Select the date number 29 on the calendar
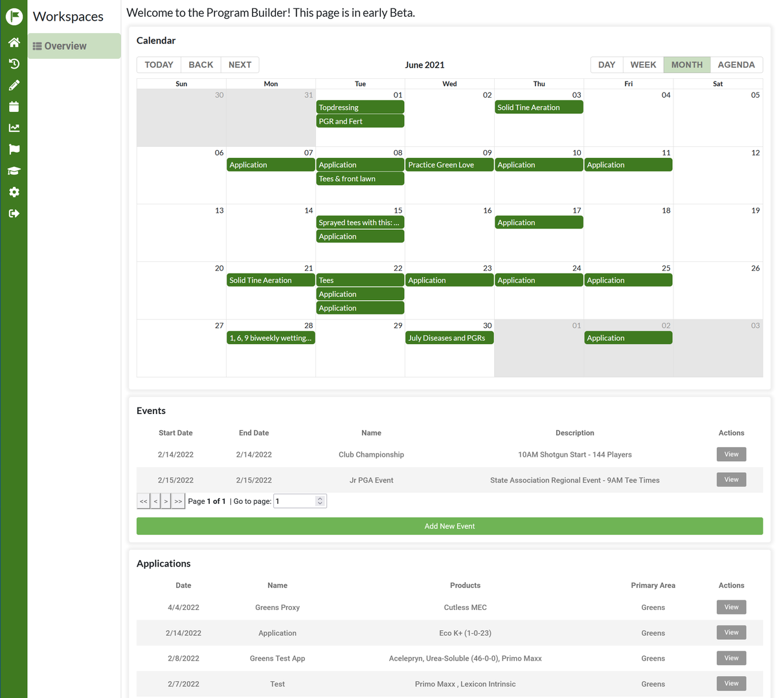 [x=398, y=325]
